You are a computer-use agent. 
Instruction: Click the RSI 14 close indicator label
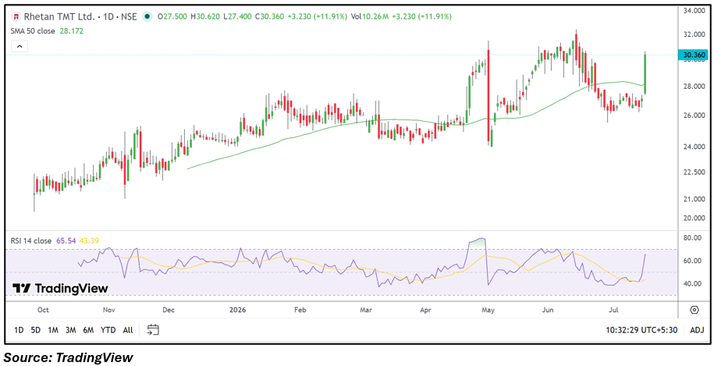coord(32,240)
